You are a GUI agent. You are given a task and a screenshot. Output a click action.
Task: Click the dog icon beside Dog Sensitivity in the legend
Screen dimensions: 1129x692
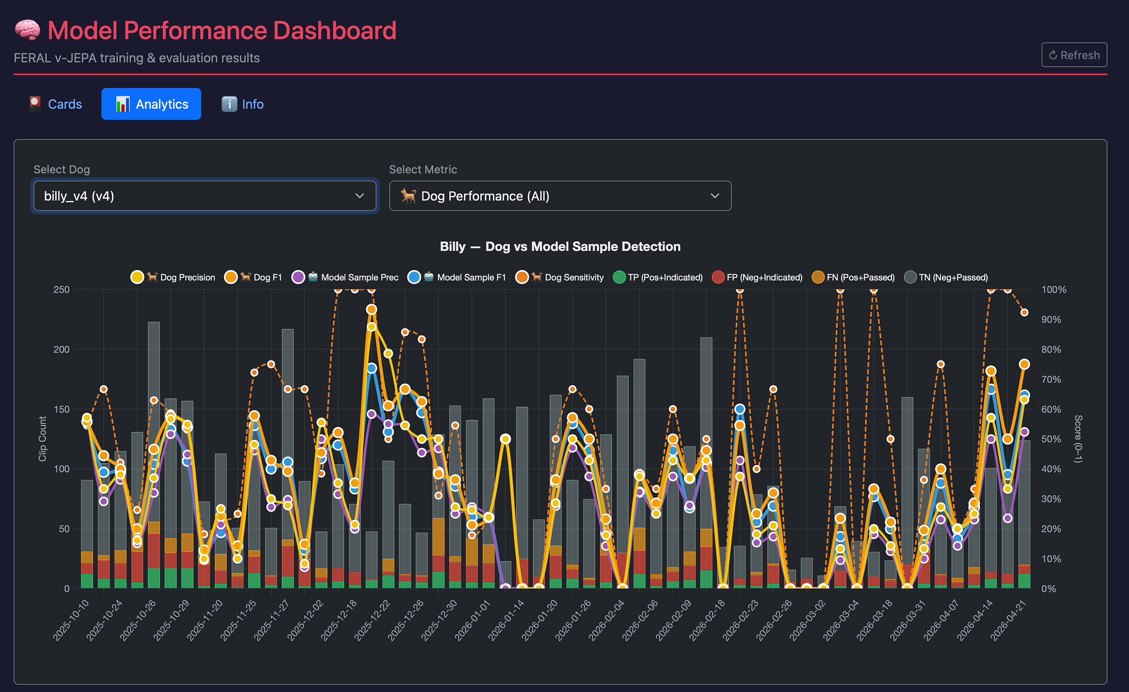coord(536,277)
